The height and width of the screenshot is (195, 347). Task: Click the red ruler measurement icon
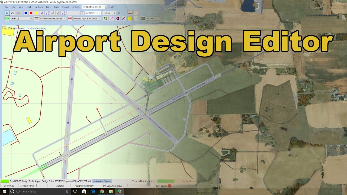point(130,13)
